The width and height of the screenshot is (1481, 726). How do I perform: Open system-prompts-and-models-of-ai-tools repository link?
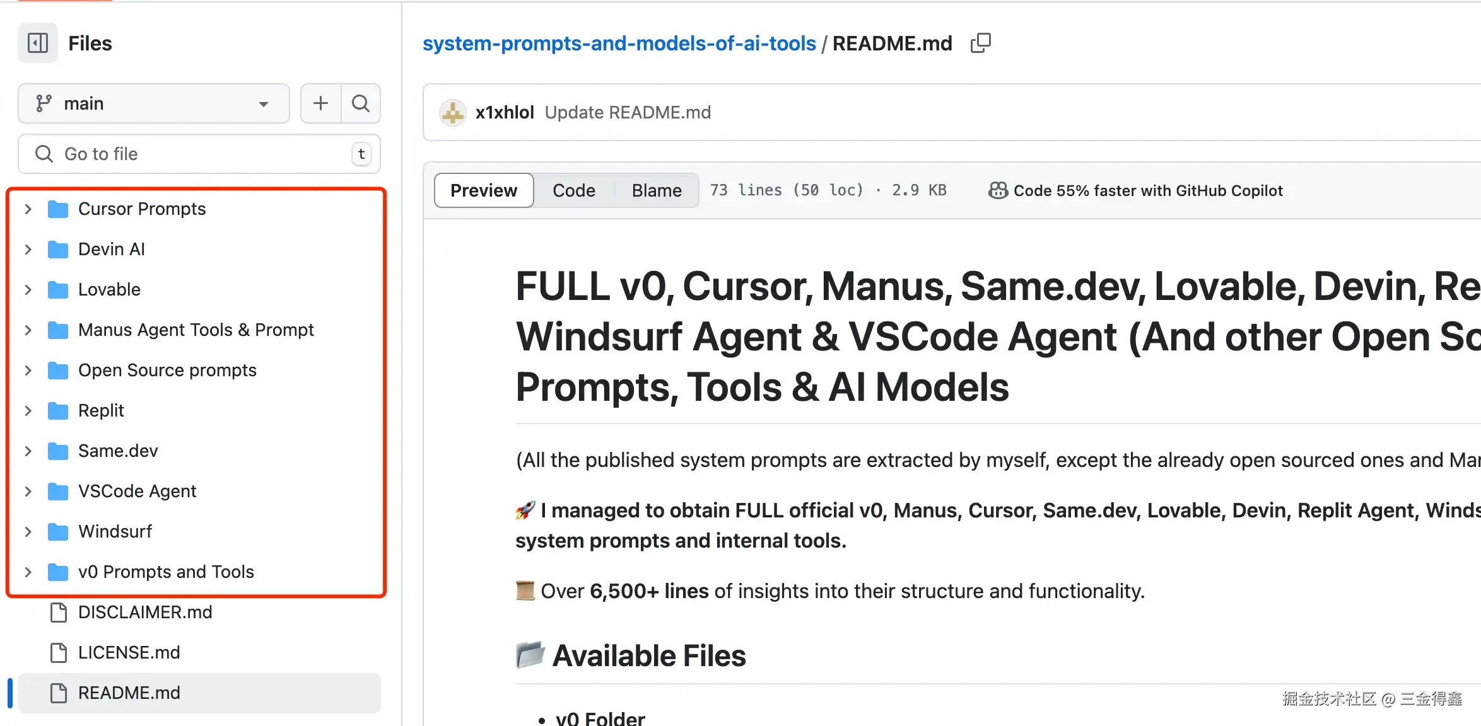coord(619,43)
